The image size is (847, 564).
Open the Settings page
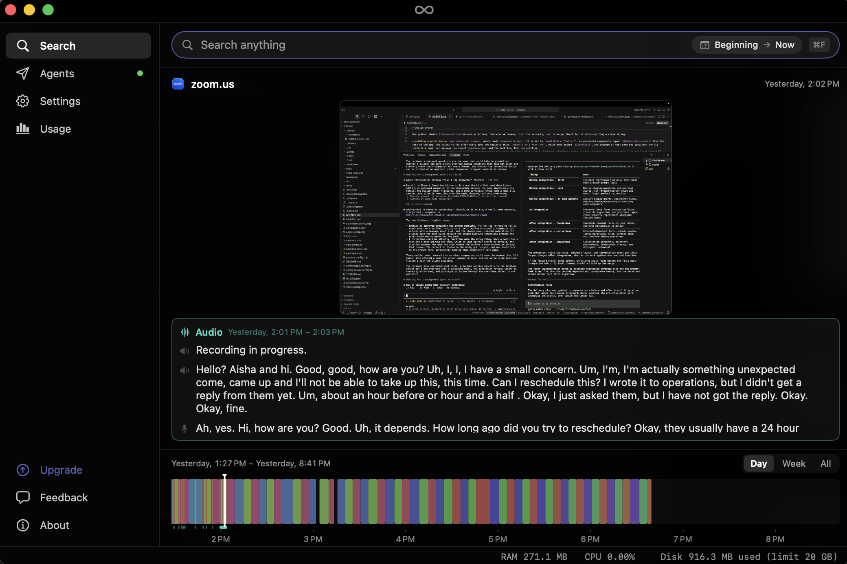point(78,101)
